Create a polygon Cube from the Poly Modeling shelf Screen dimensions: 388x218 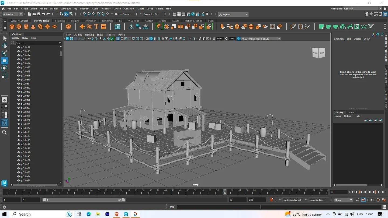tap(19, 26)
